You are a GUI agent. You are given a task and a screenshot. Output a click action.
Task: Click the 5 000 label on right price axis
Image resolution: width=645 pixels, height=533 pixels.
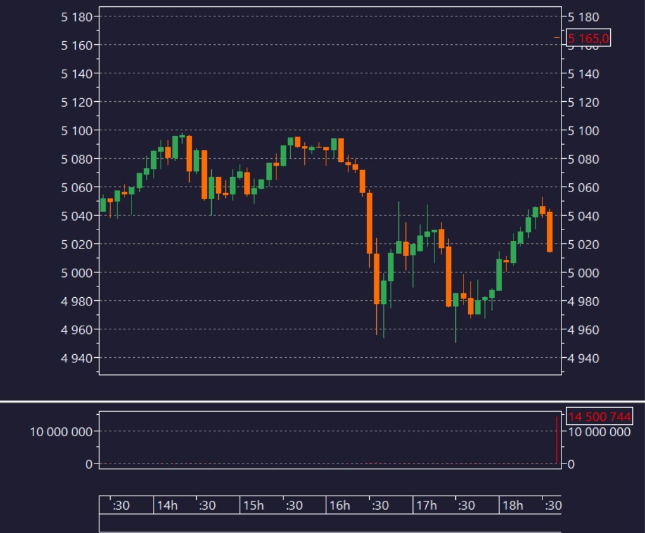[583, 273]
